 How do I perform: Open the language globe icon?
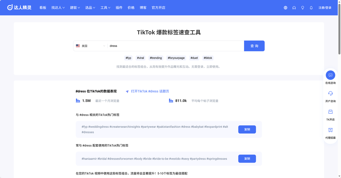pyautogui.click(x=285, y=8)
